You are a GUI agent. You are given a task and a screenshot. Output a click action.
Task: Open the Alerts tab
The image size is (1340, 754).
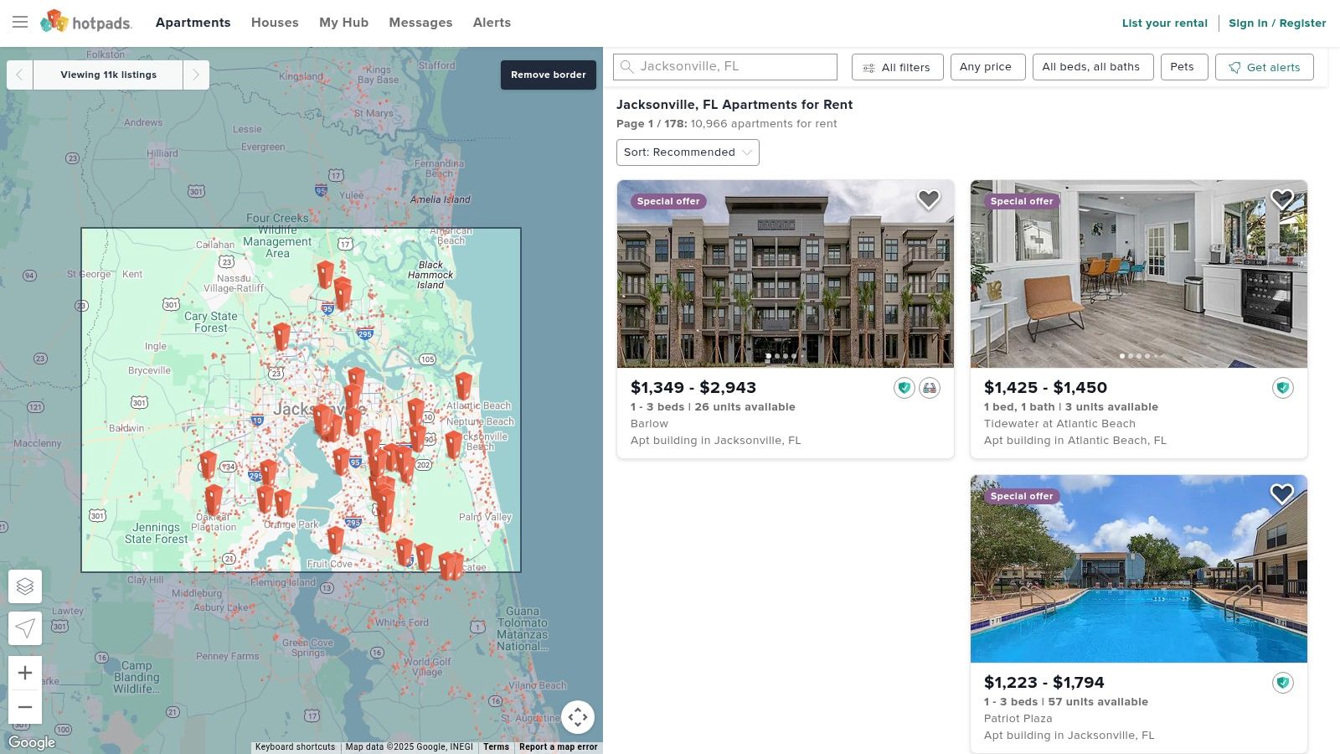pos(492,23)
